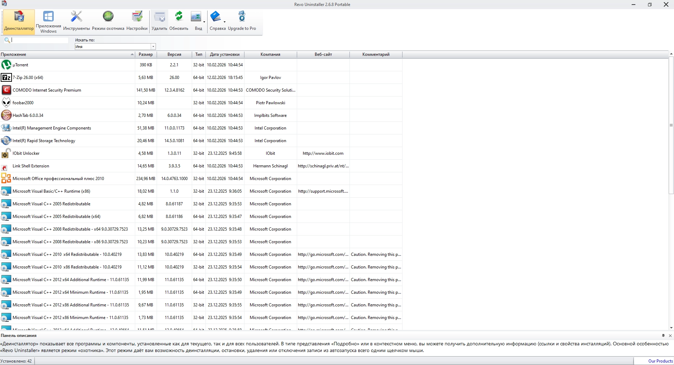Sort by Размер column header
674x365 pixels.
(146, 54)
